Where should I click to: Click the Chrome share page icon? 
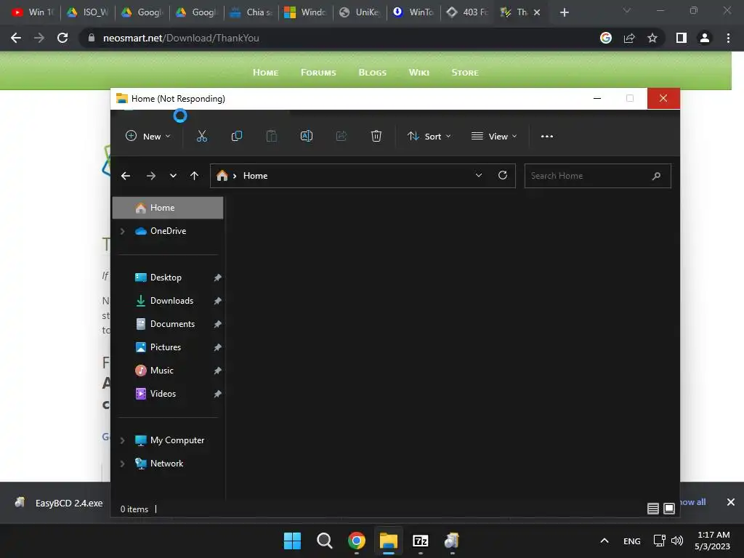pos(629,38)
